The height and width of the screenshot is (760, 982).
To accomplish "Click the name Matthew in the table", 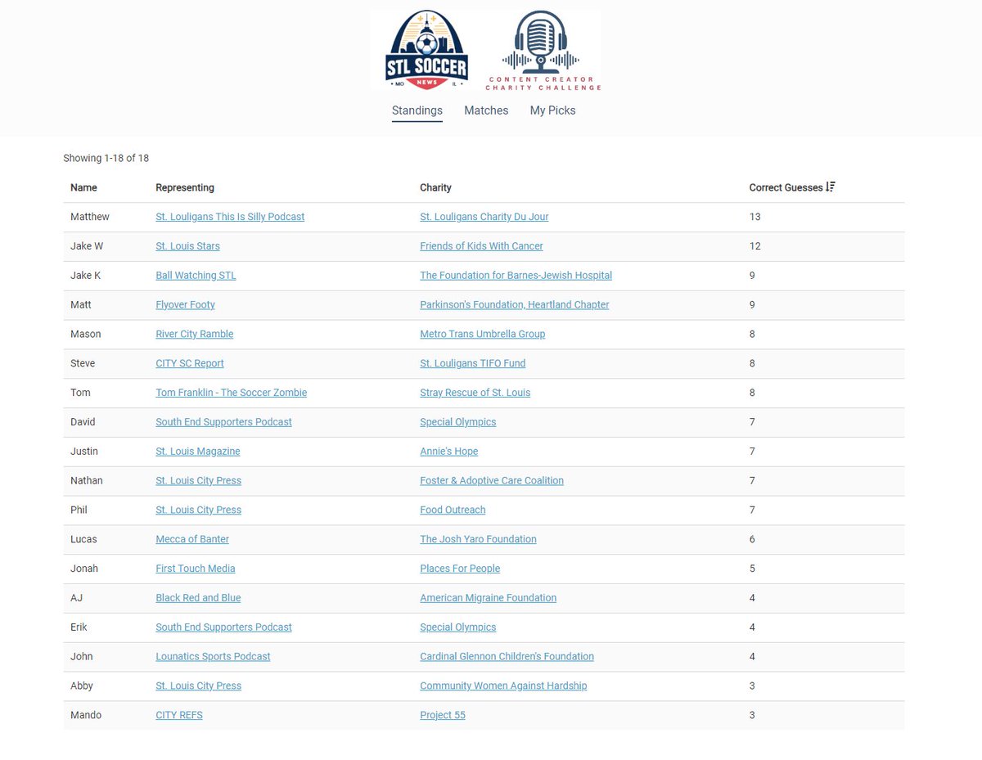I will pyautogui.click(x=90, y=217).
